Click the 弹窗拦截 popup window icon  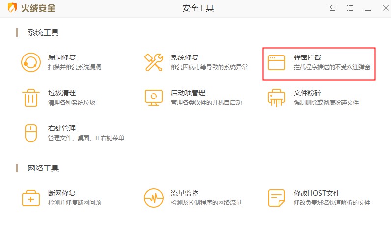pos(276,62)
